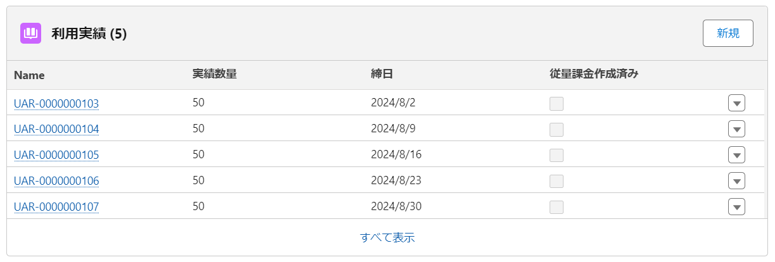Open record UAR-0000000103
The height and width of the screenshot is (262, 775).
56,103
